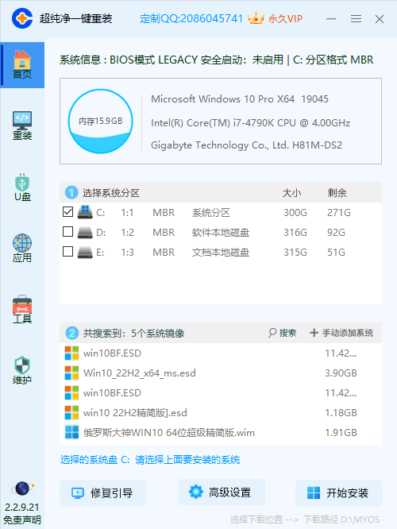Click the 1.18GB size value

tap(341, 413)
